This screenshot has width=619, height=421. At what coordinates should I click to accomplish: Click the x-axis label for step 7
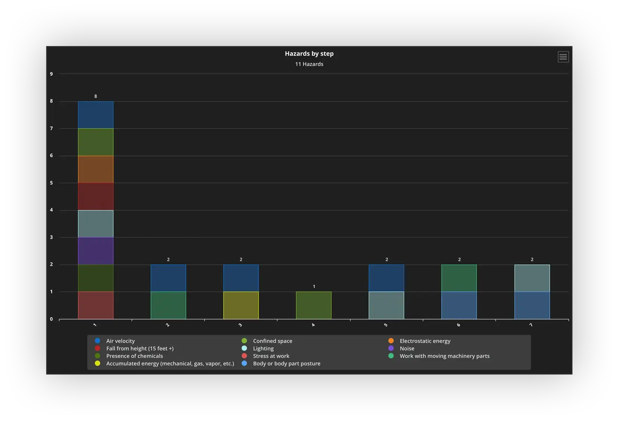click(531, 325)
